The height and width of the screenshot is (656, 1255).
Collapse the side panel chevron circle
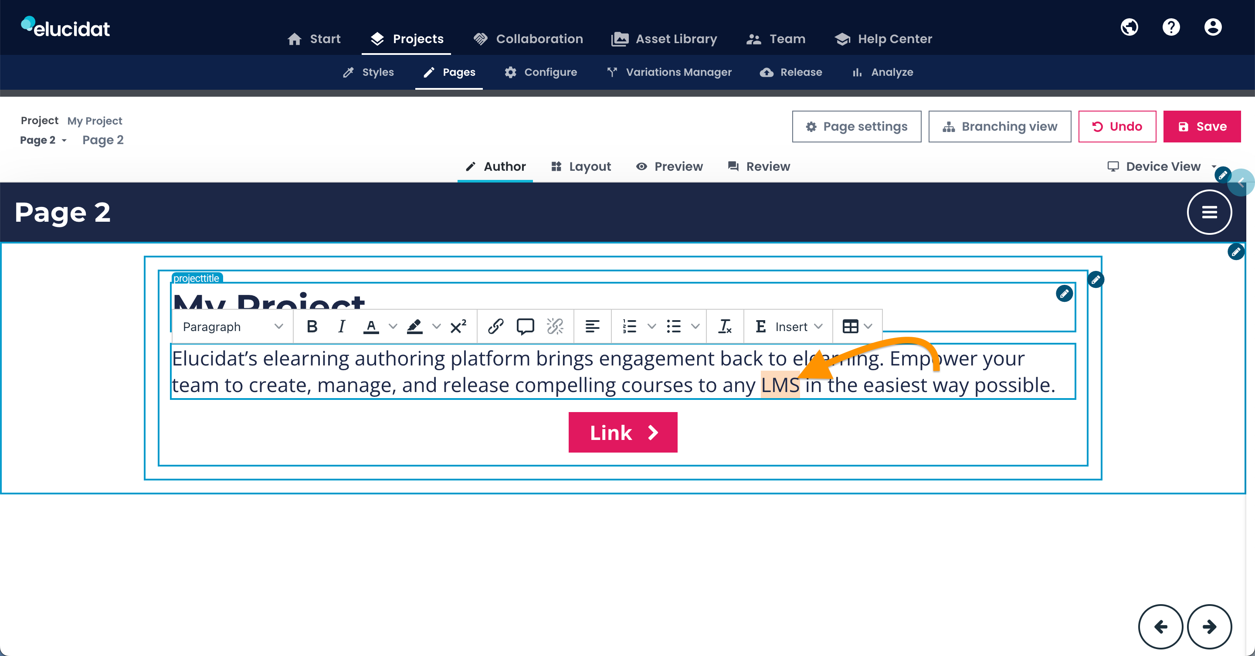(1241, 183)
